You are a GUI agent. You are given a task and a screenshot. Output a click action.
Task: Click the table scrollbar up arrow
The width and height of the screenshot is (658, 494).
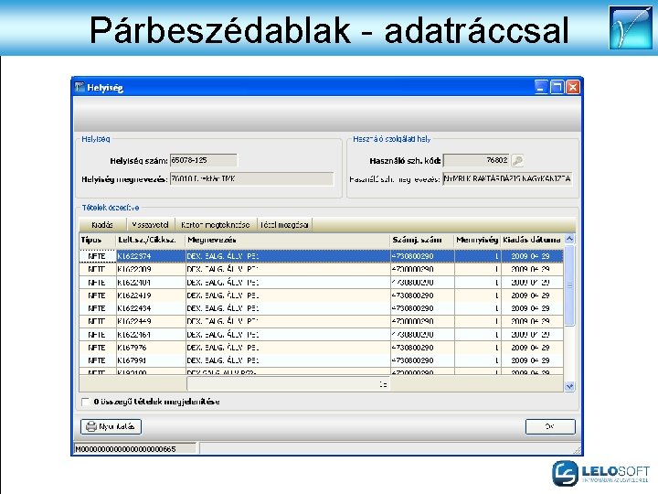(x=569, y=239)
